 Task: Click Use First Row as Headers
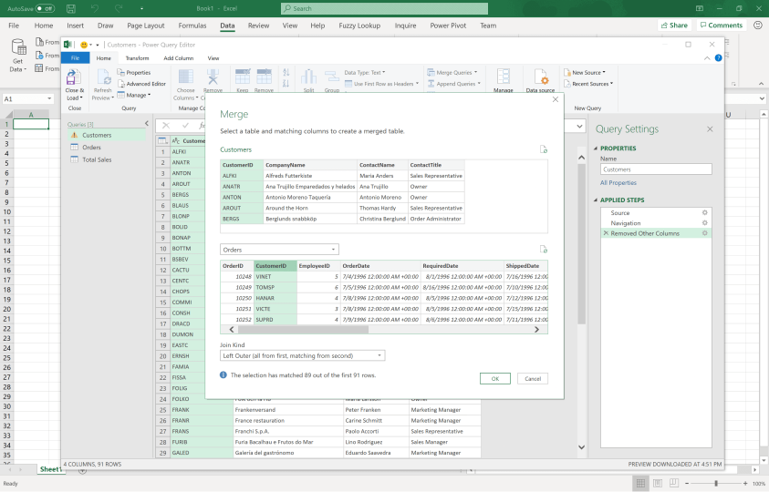point(382,84)
